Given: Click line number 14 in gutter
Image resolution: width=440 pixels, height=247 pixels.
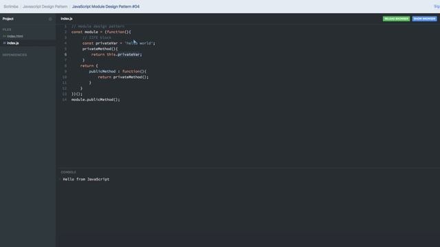Looking at the screenshot, I should [65, 99].
